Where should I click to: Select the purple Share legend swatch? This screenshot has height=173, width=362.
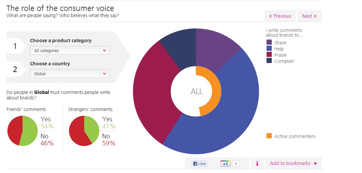pos(269,42)
